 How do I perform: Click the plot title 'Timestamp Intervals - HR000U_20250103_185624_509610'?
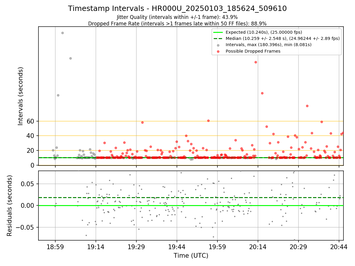coord(177,9)
